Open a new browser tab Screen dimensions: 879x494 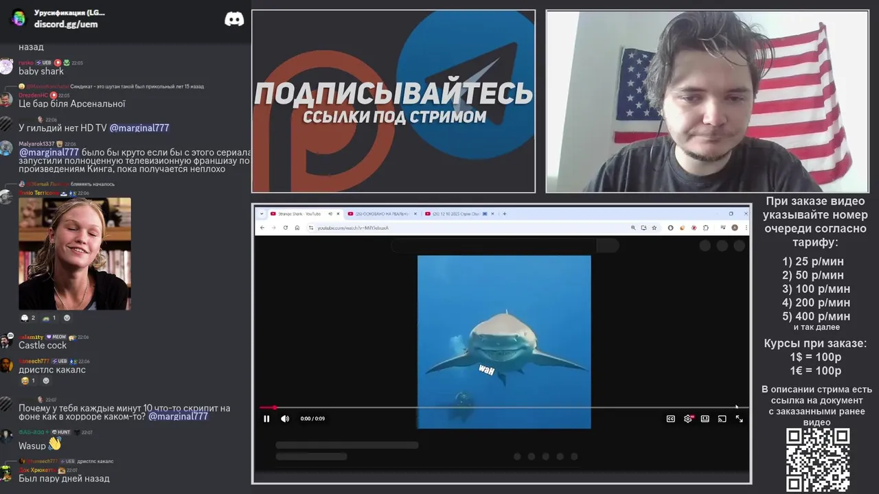pyautogui.click(x=505, y=213)
